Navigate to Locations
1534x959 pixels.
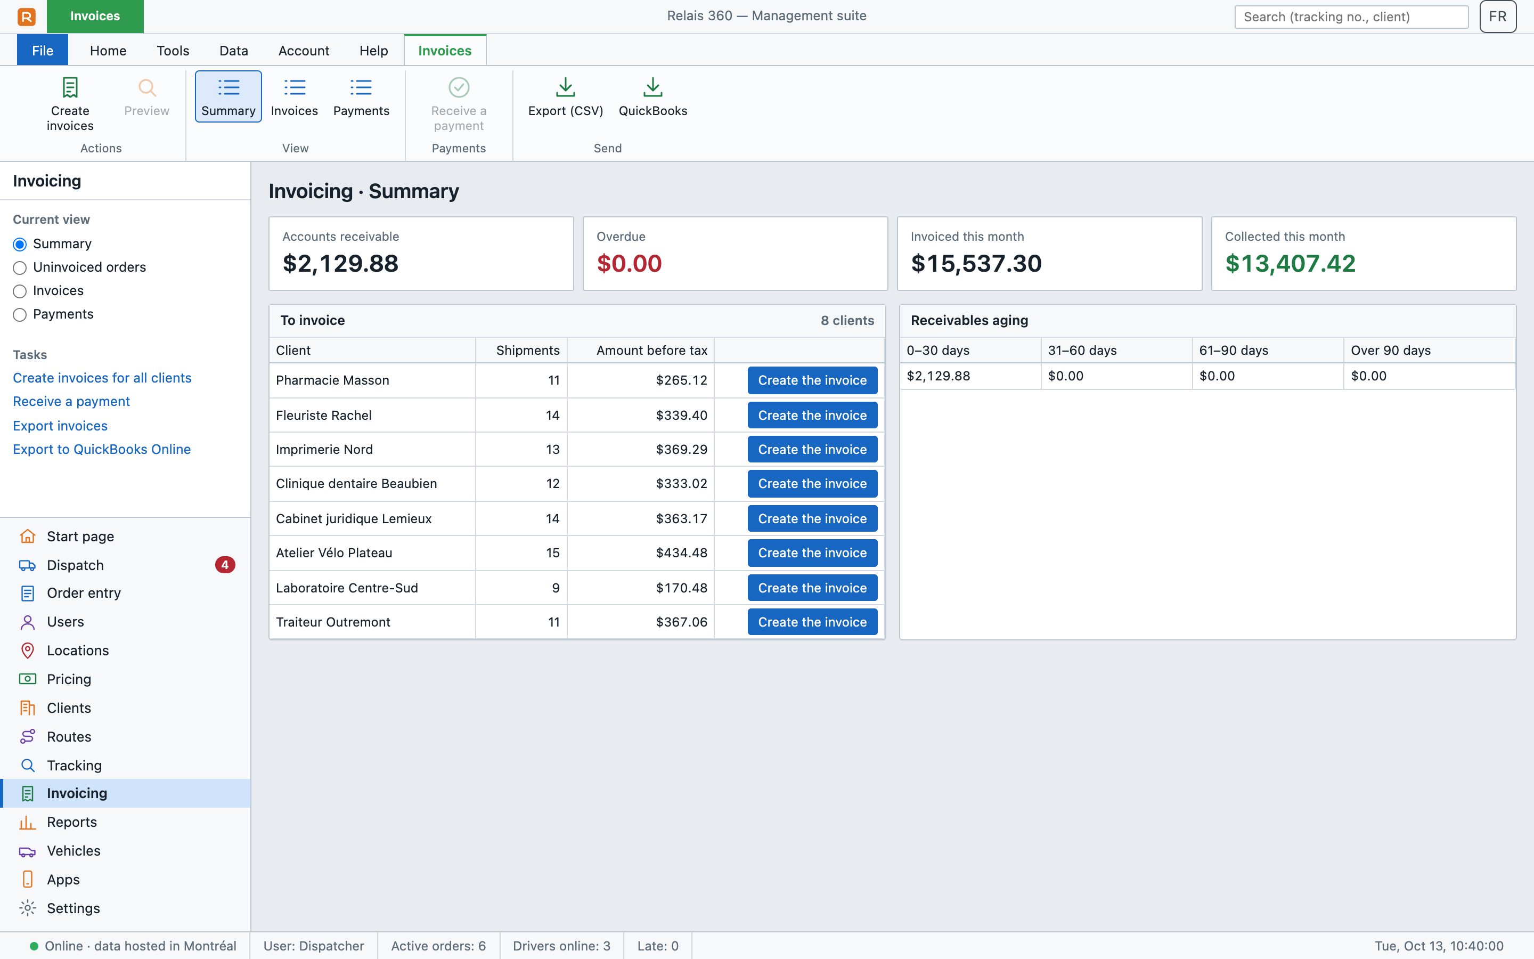[126, 650]
